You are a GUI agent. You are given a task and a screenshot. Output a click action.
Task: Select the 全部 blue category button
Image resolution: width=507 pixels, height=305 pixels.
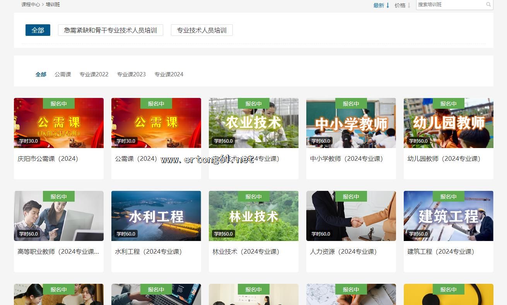tap(38, 30)
